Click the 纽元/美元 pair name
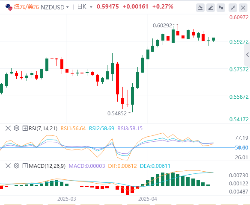 (x=27, y=7)
